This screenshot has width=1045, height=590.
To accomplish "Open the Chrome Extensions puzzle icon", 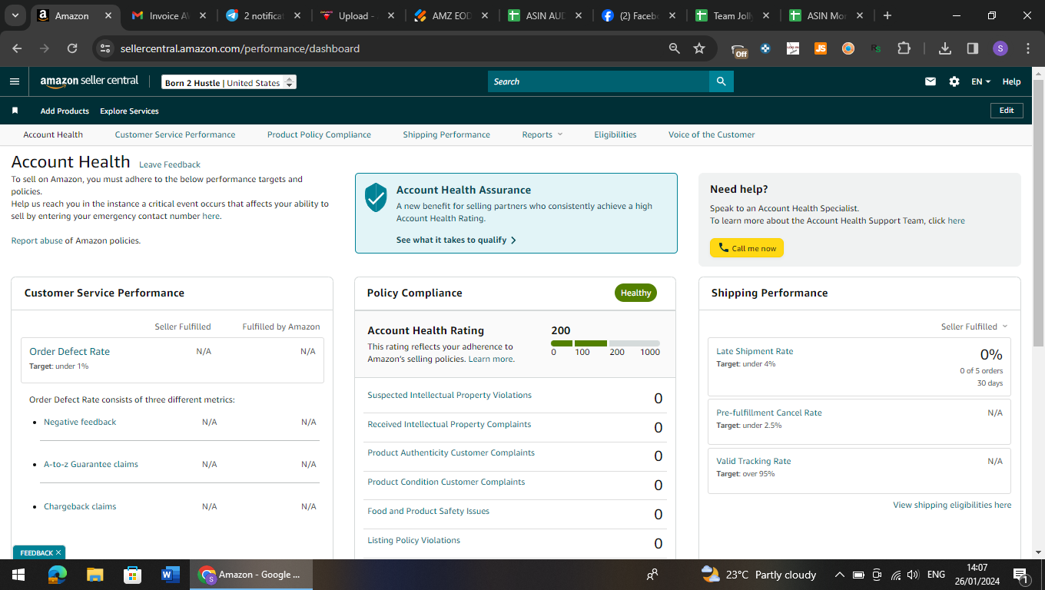I will click(x=904, y=48).
